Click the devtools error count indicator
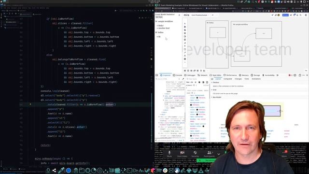Image resolution: width=309 pixels, height=174 pixels. coord(290,75)
